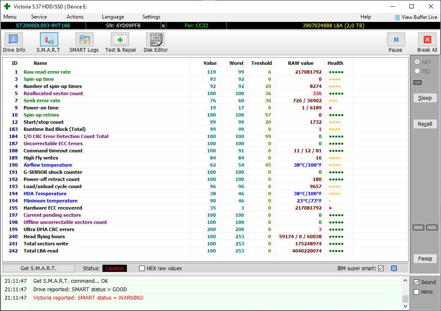Click the Sleep button
The height and width of the screenshot is (311, 441).
click(425, 98)
